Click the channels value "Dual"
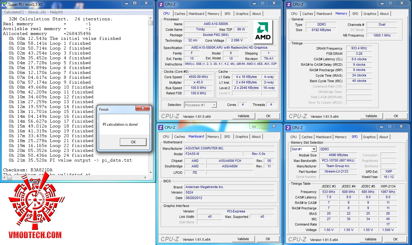This screenshot has height=245, width=412. pos(382,24)
